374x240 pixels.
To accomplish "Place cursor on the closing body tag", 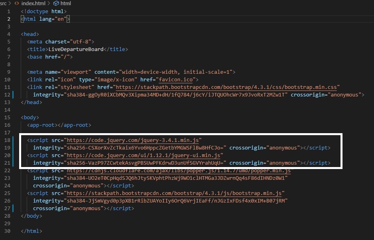I will tap(31, 216).
